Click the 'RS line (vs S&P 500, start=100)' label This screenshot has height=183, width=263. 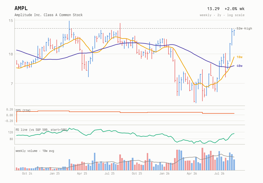tap(41, 130)
